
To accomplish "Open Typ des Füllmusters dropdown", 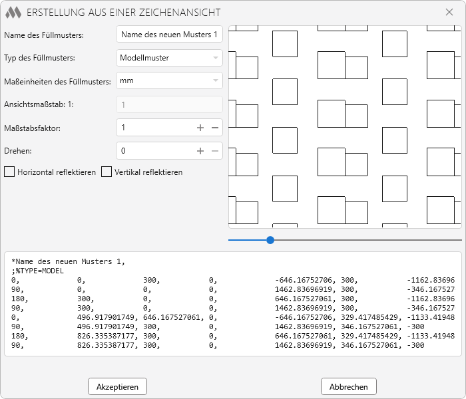I will click(169, 58).
